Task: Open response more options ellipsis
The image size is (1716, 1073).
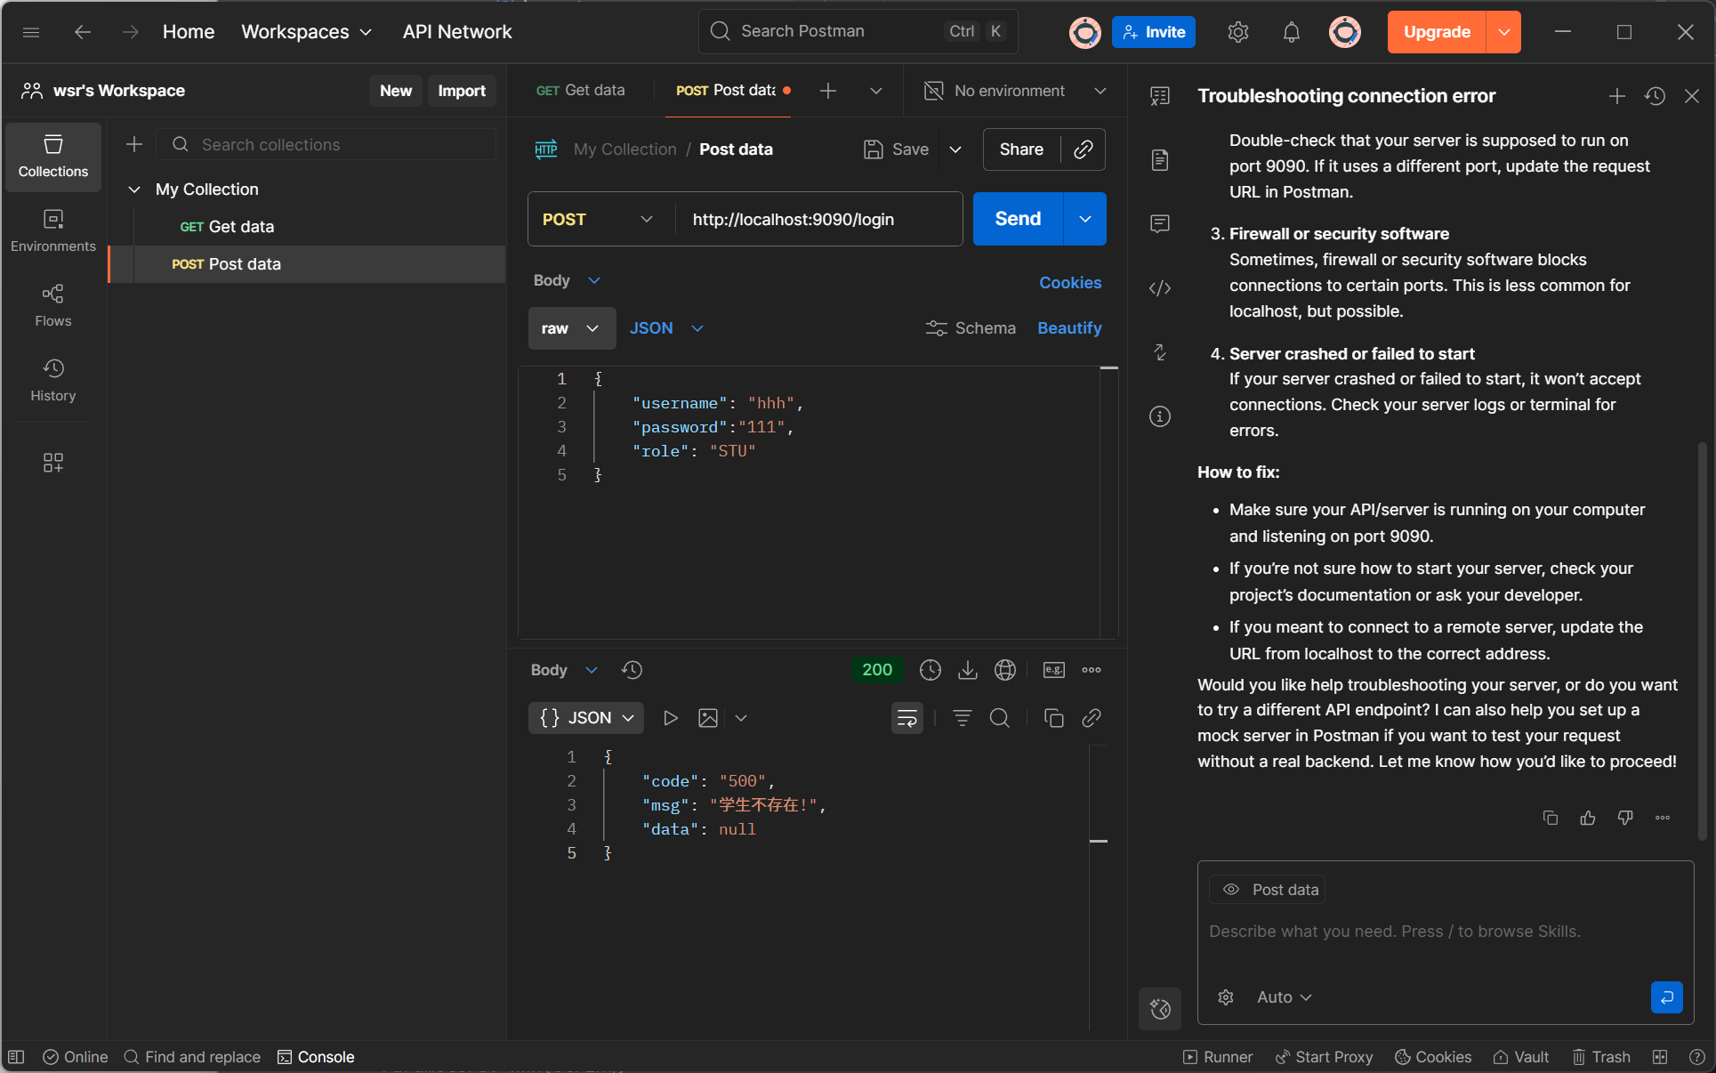Action: tap(1092, 670)
